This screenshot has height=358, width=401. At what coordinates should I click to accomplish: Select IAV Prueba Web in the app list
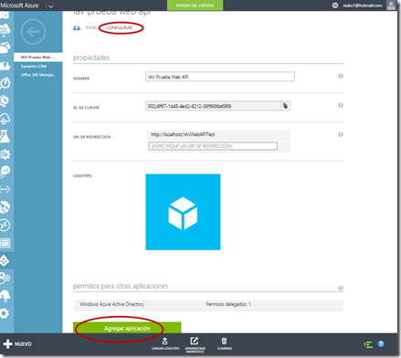[38, 58]
